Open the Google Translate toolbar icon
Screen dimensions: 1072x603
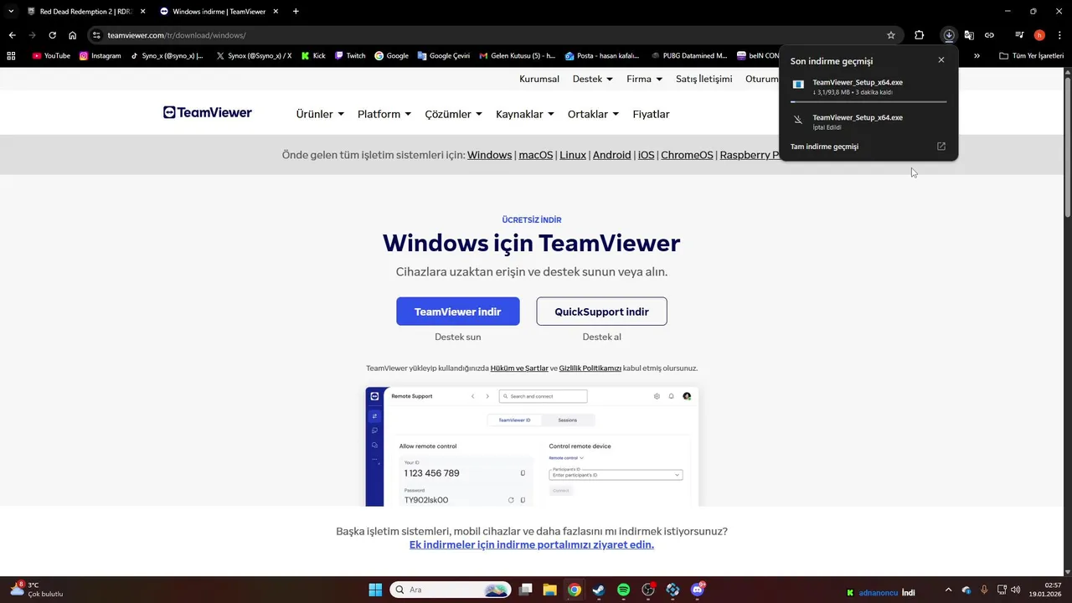pyautogui.click(x=969, y=35)
